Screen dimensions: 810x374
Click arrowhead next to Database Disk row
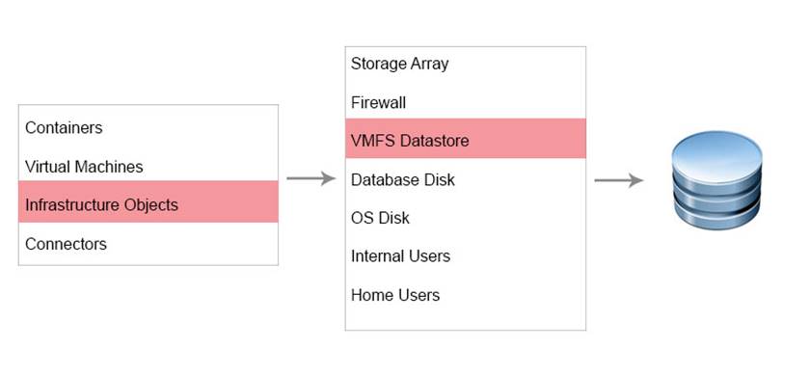[634, 180]
